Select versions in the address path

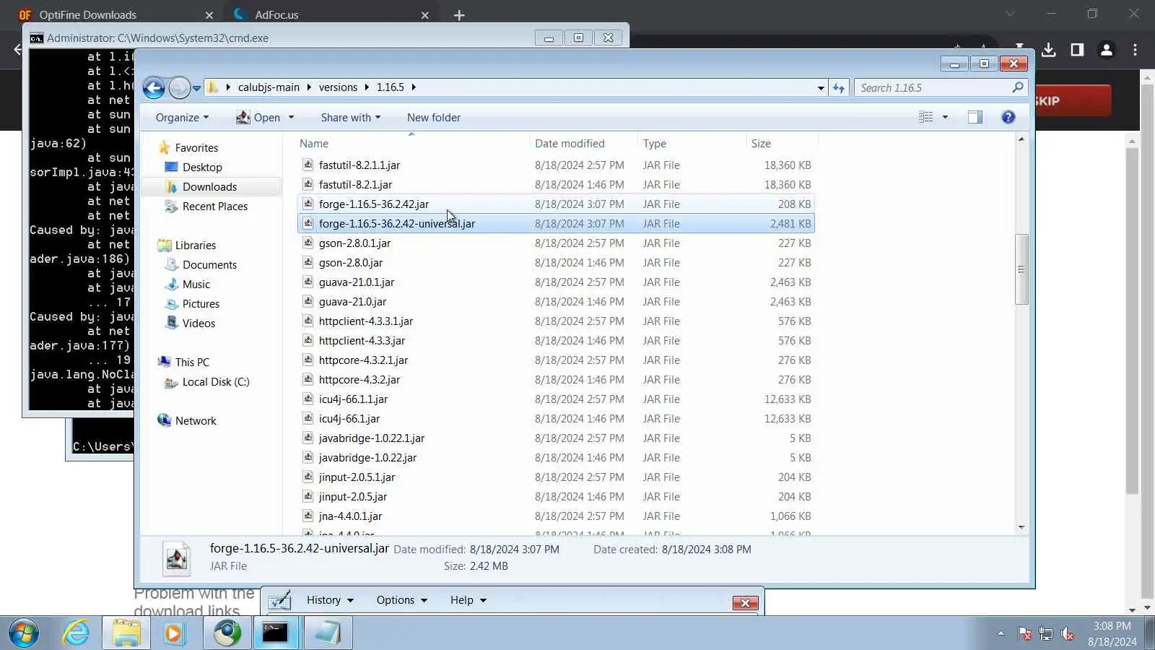[338, 87]
